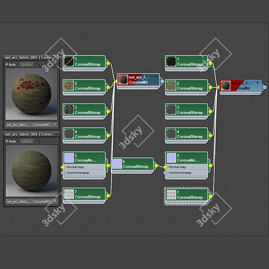Click sphere thumbnail on plain CoronaMtl node

225,86
